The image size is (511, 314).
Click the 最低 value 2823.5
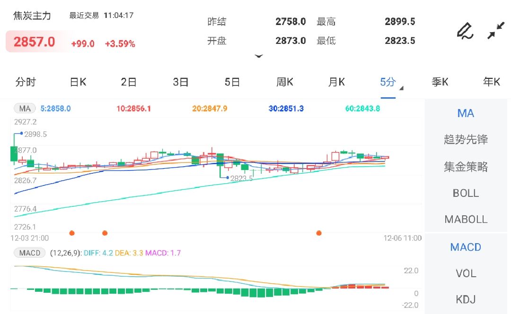400,41
